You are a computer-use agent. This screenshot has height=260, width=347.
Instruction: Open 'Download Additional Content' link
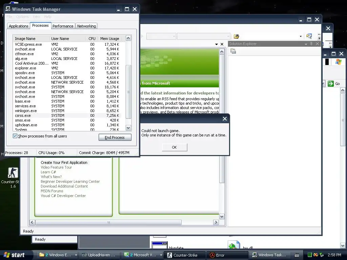64,186
